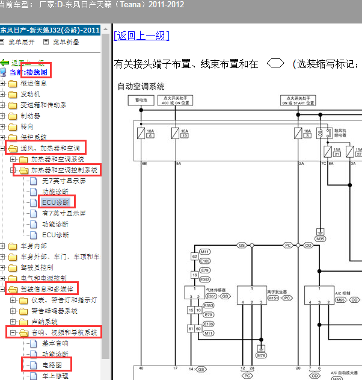
Task: Click the 气体传感器 component in diagram
Action: [194, 293]
